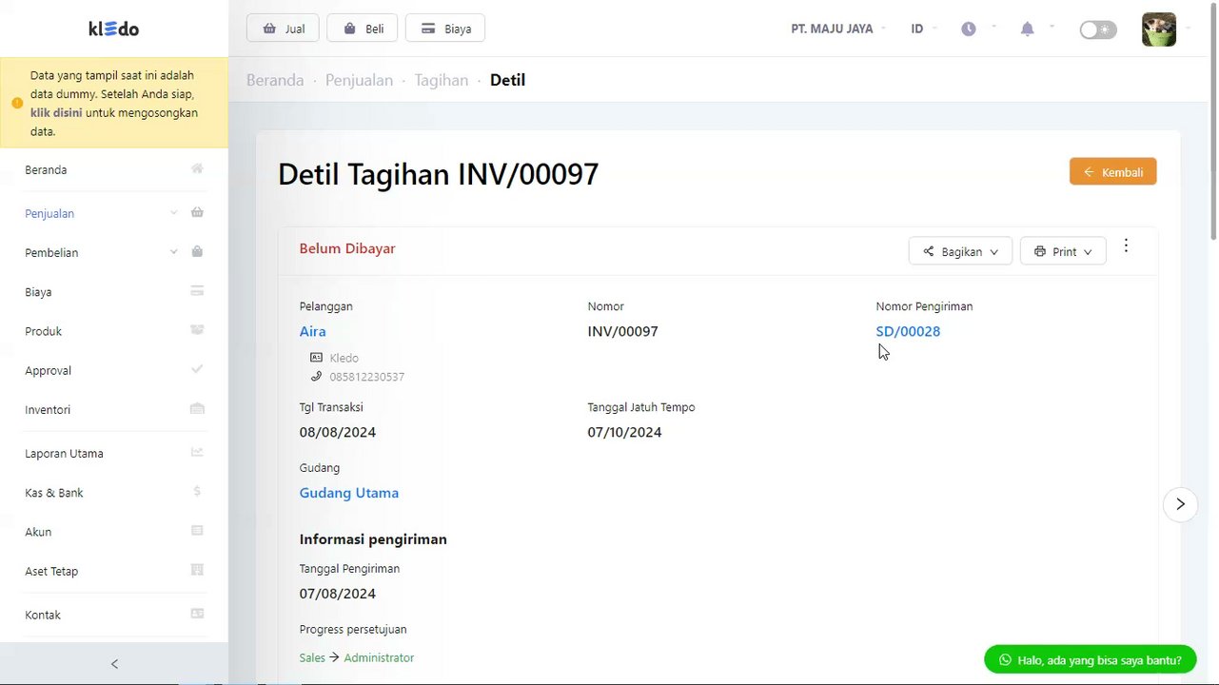Open Gudang Utama warehouse link
Screen dimensions: 1219x685
349,493
